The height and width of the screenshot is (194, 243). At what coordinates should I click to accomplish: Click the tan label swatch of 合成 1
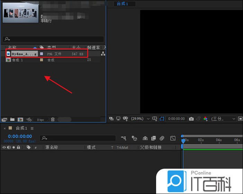pos(42,60)
